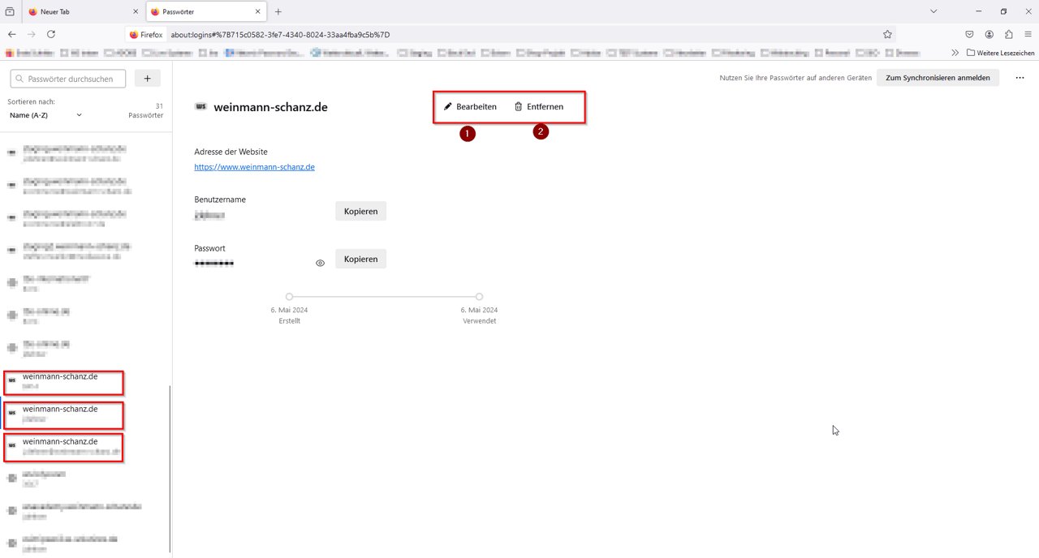Screen dimensions: 1039x558
Task: Open the Sortieren nach Name (A-Z) dropdown
Action: [45, 115]
